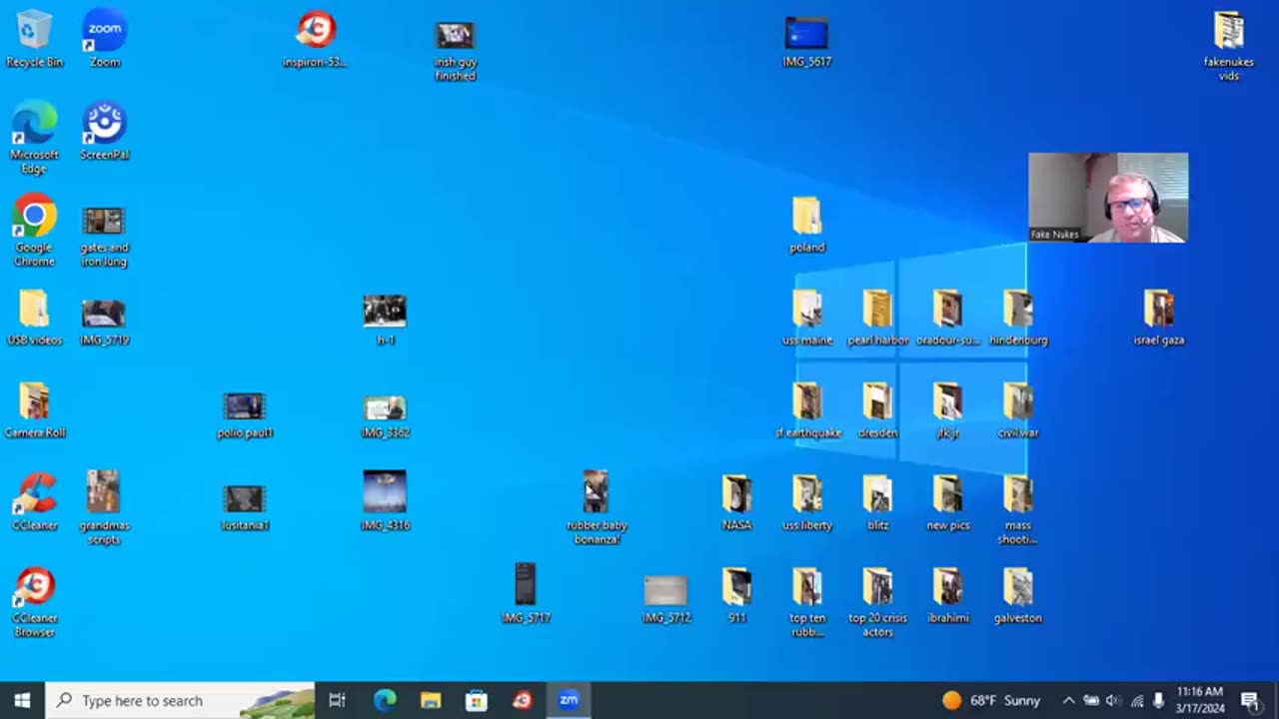The height and width of the screenshot is (719, 1279).
Task: Select the galveston folder
Action: point(1018,595)
